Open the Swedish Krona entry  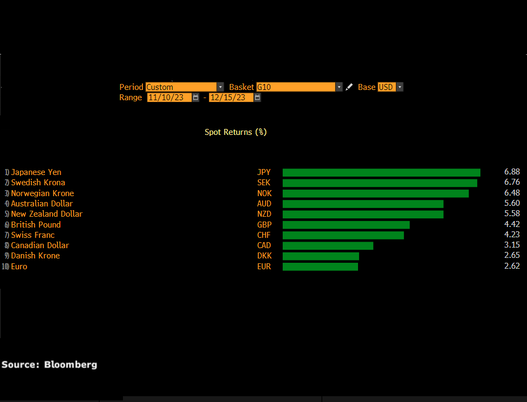pyautogui.click(x=38, y=183)
